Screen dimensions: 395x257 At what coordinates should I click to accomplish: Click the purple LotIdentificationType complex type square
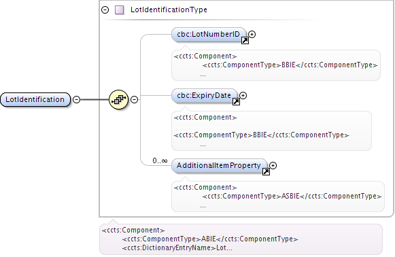pos(120,10)
